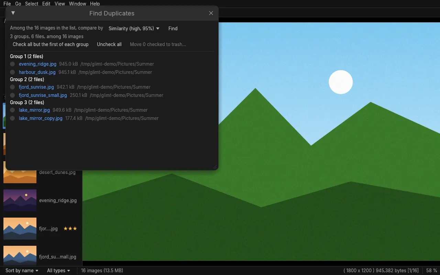Open the lake_mirror.jpg file link
Screen dimensions: 440x275
(x=34, y=110)
